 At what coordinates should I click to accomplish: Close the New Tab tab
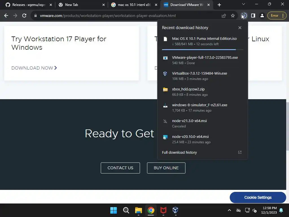tap(104, 5)
